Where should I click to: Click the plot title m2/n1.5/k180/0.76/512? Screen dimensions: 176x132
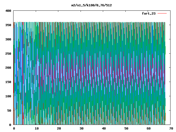(x=92, y=5)
